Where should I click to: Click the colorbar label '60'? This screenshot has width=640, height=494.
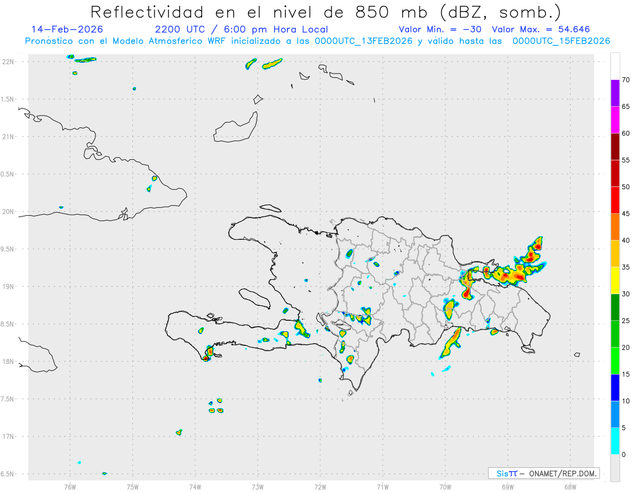click(x=626, y=133)
